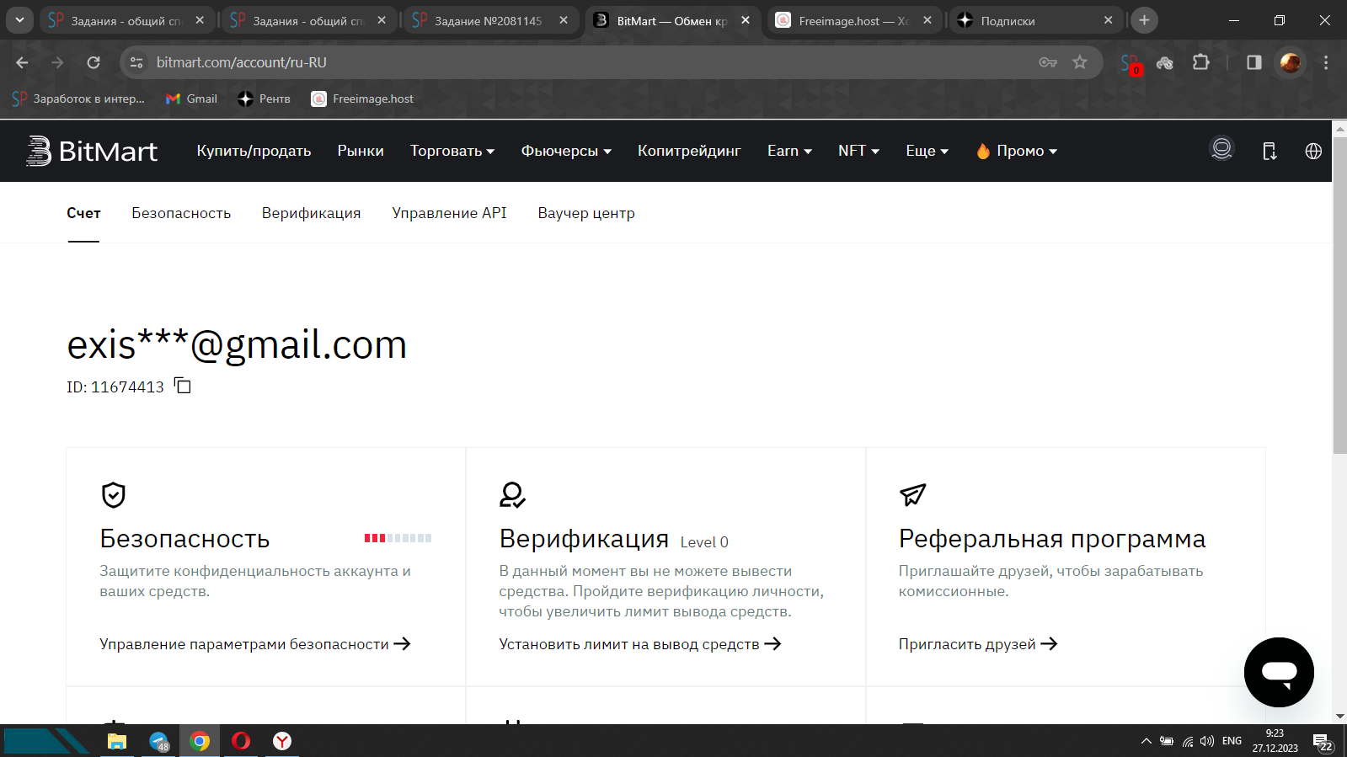
Task: Switch to the Безопасность tab
Action: tap(181, 213)
